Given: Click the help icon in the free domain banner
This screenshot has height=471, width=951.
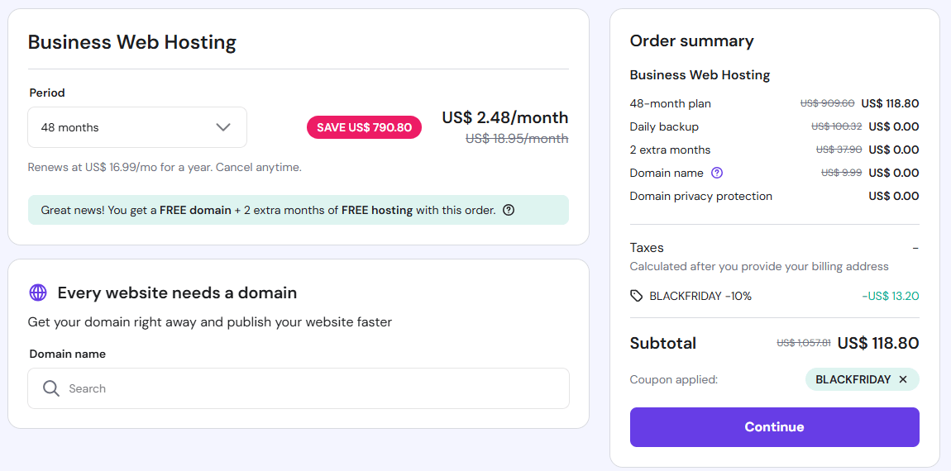Looking at the screenshot, I should [x=509, y=210].
